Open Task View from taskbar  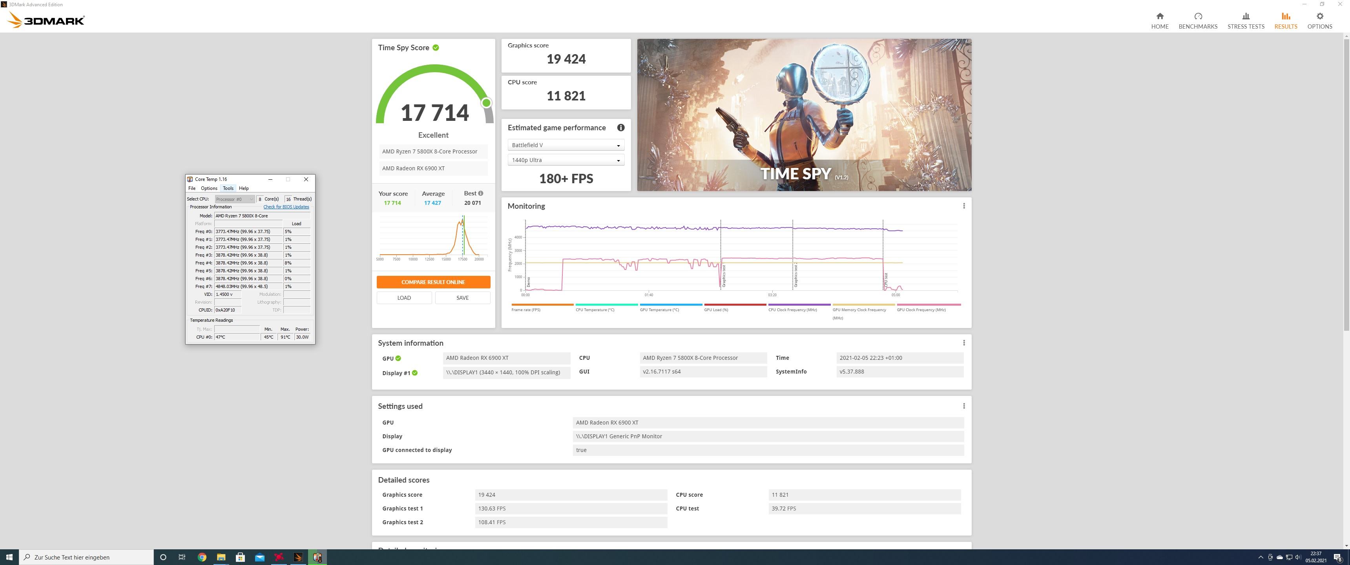(x=182, y=557)
